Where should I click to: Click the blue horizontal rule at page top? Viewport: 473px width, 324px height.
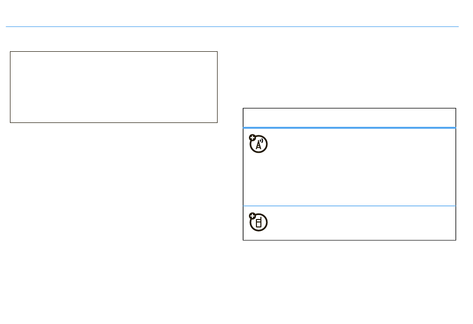232,26
